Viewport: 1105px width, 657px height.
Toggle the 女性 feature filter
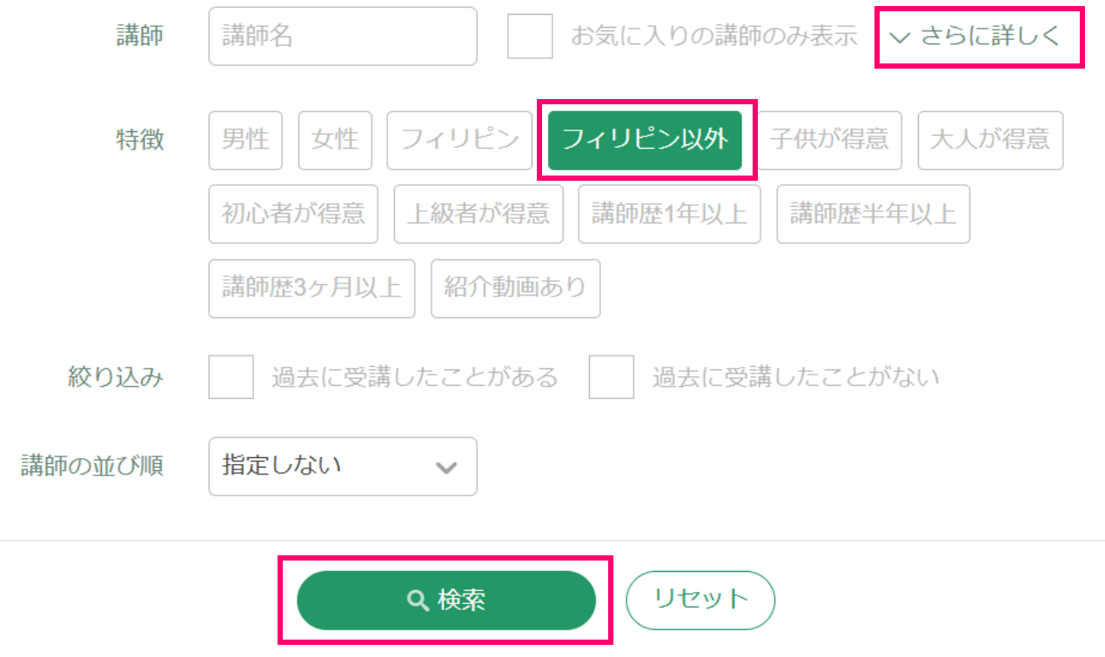tap(335, 141)
